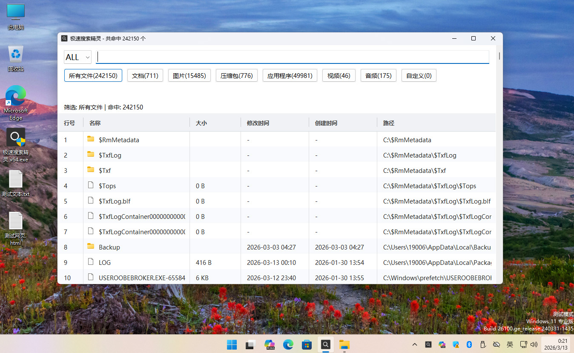Screen dimensions: 574x353
Task: Click the folder icon of $RmMetadata row
Action: pos(91,139)
